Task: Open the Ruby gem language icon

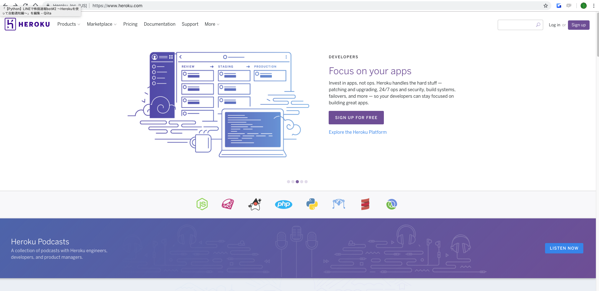Action: pos(228,204)
